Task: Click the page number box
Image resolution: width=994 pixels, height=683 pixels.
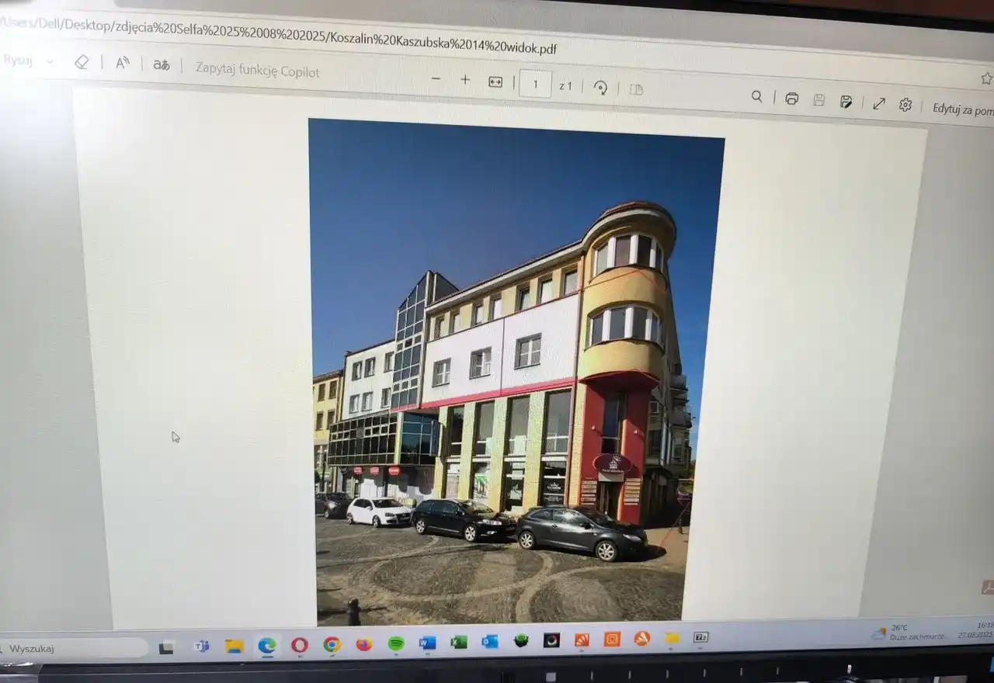Action: [535, 84]
